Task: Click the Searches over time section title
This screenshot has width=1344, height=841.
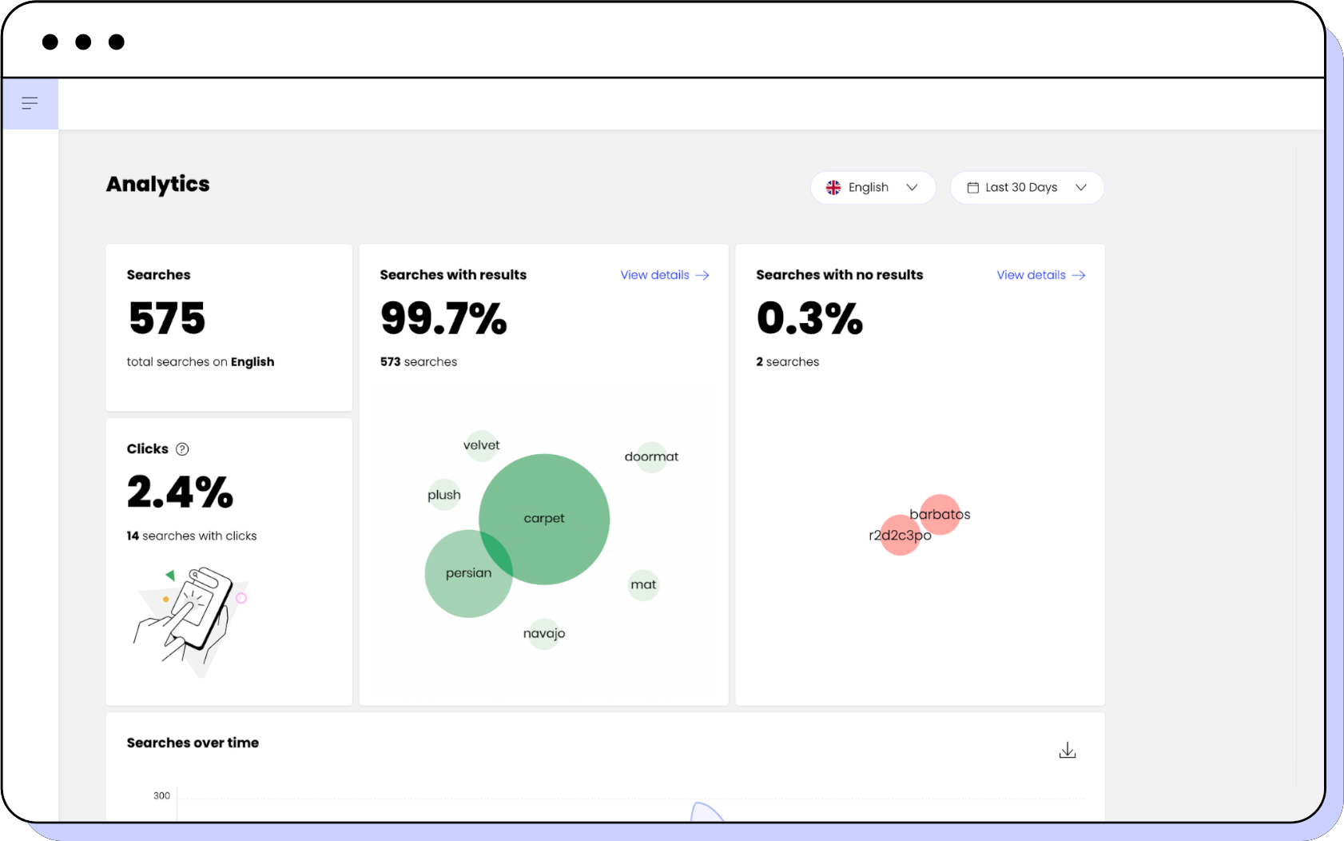Action: tap(192, 743)
